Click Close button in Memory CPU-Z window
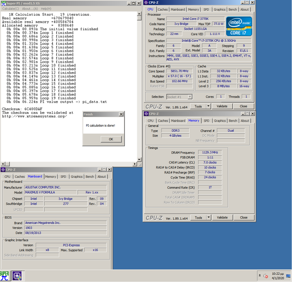This screenshot has width=292, height=282. 244,217
